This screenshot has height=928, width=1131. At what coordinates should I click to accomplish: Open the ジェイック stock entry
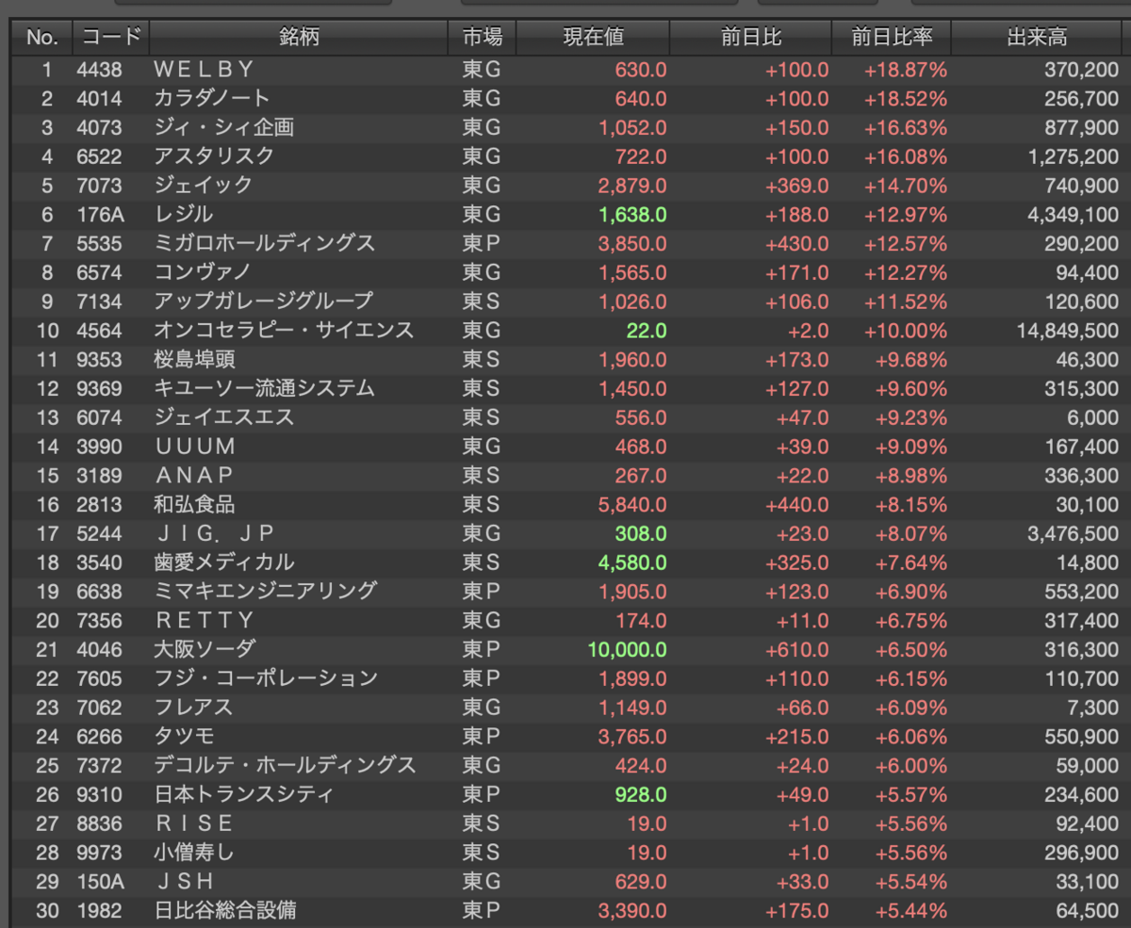tap(203, 186)
